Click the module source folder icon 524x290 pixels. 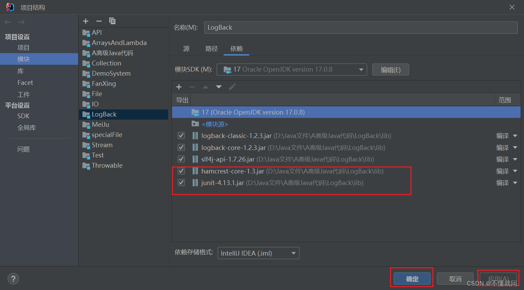pyautogui.click(x=195, y=124)
